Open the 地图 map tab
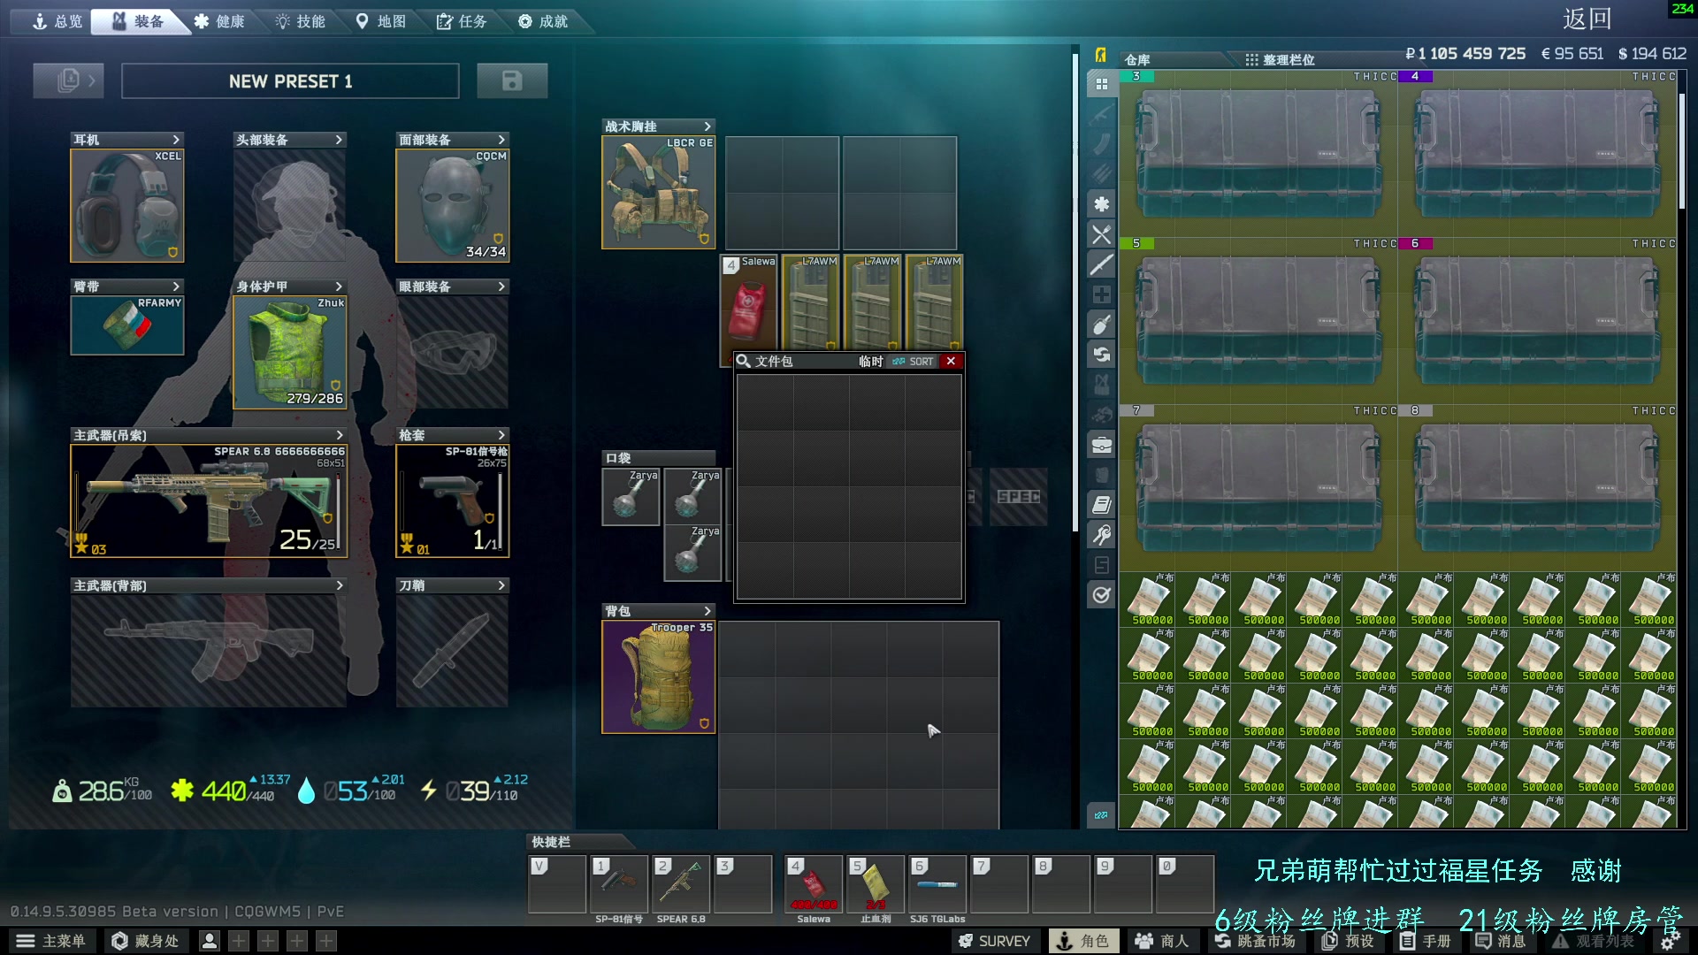The image size is (1698, 955). (380, 21)
